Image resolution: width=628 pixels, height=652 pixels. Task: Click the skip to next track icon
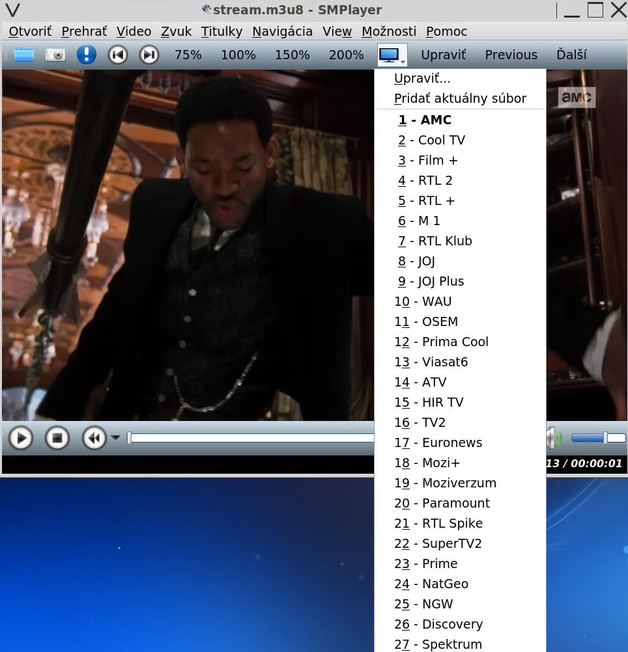point(149,55)
